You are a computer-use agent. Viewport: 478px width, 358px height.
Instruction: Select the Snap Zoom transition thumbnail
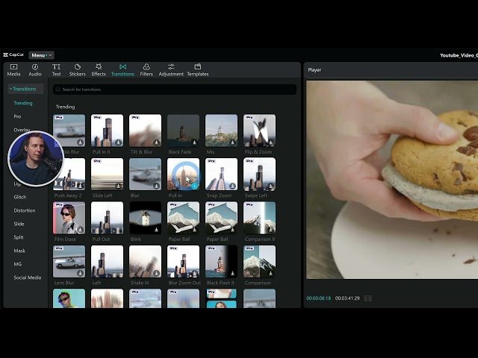221,174
